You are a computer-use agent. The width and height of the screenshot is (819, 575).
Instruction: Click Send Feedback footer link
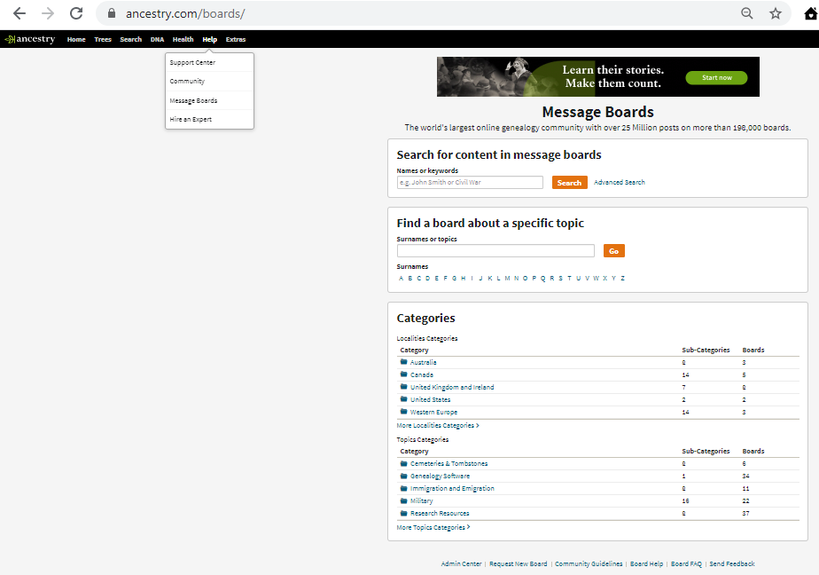[732, 564]
